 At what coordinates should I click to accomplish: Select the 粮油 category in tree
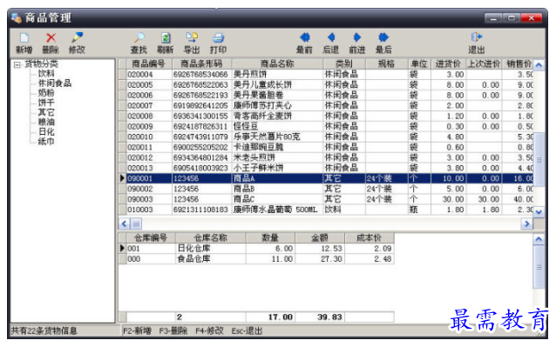point(46,122)
